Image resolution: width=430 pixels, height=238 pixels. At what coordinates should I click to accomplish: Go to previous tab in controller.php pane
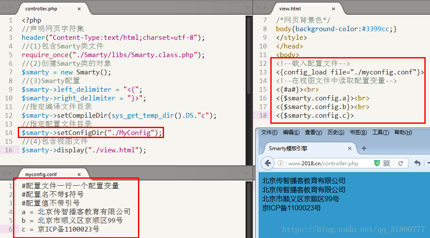click(4, 8)
